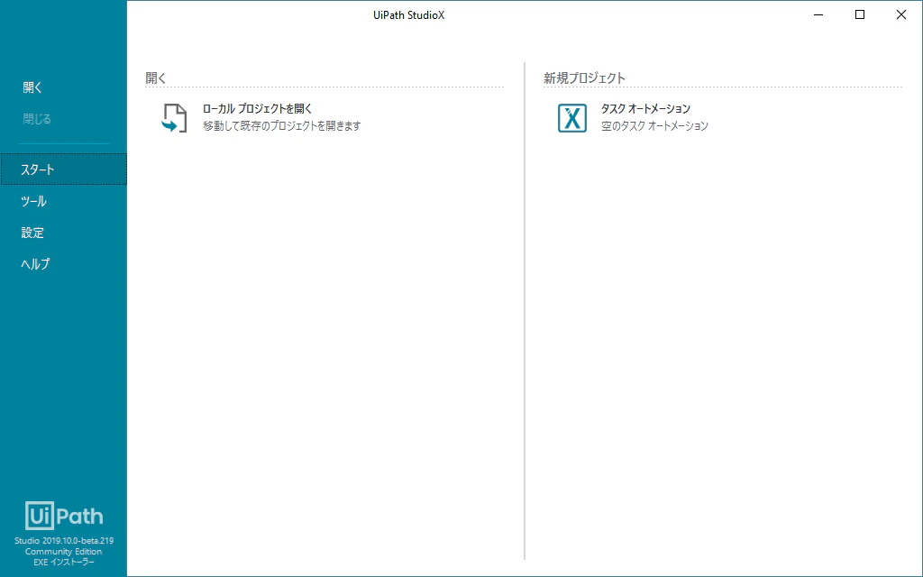This screenshot has height=577, width=923.
Task: Click the 空のタスク オートメーション description
Action: [654, 126]
